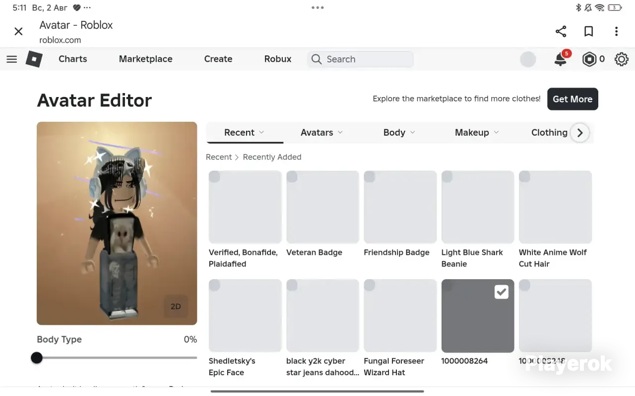Select the Light Blue Shark Beanie thumbnail
This screenshot has width=635, height=396.
[x=478, y=207]
